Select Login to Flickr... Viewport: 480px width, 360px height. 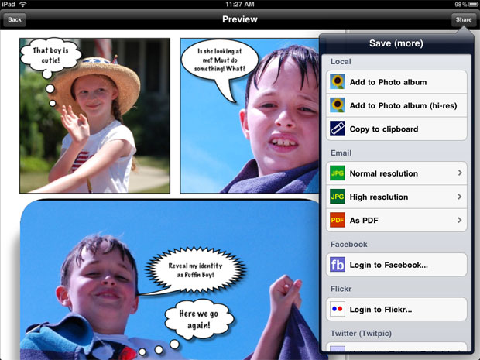pyautogui.click(x=396, y=309)
